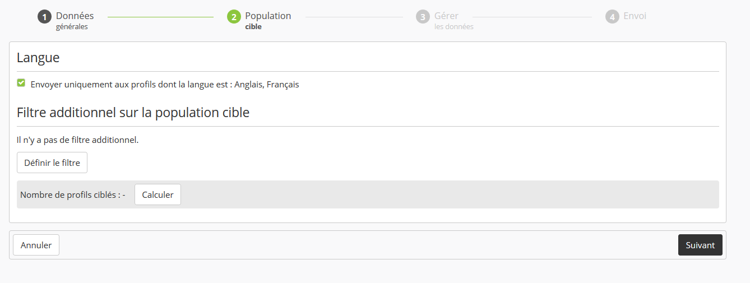
Task: Go back to the Données générales step
Action: (x=75, y=20)
